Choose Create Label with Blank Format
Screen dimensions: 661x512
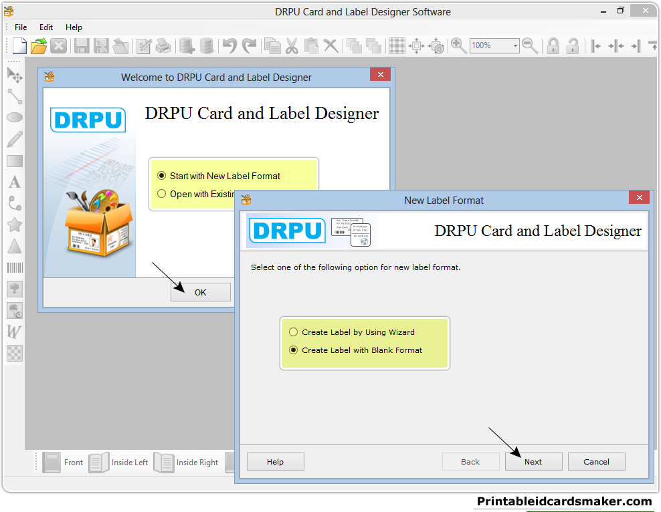[x=355, y=350]
